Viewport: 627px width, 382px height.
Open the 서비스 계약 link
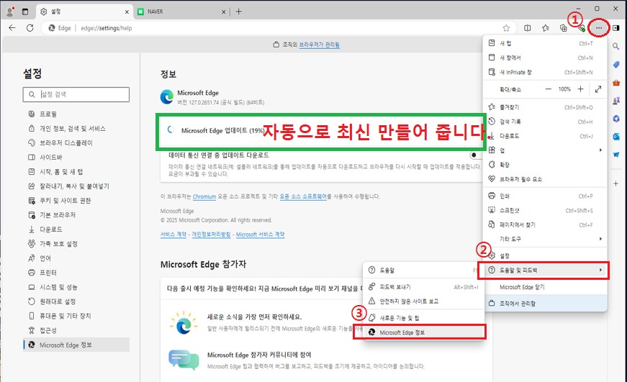coord(173,235)
